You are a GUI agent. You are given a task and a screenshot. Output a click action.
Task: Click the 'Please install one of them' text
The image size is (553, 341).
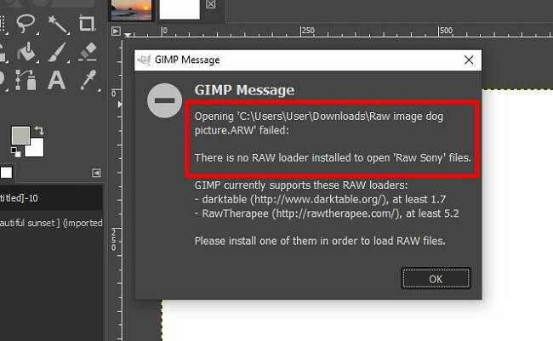320,242
